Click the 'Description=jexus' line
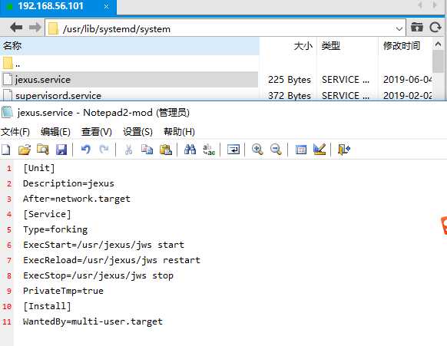This screenshot has height=346, width=447. (x=68, y=183)
